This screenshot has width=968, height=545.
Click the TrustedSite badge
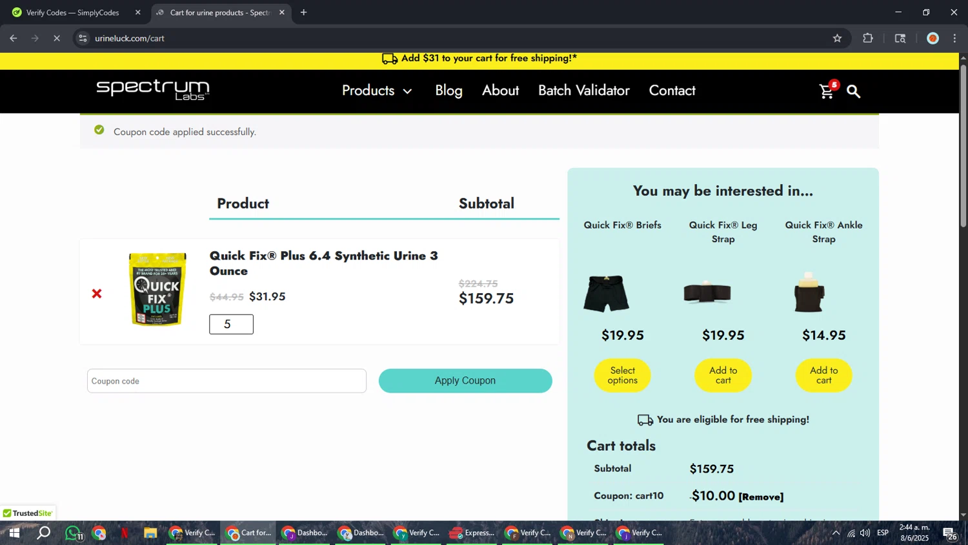click(x=28, y=513)
